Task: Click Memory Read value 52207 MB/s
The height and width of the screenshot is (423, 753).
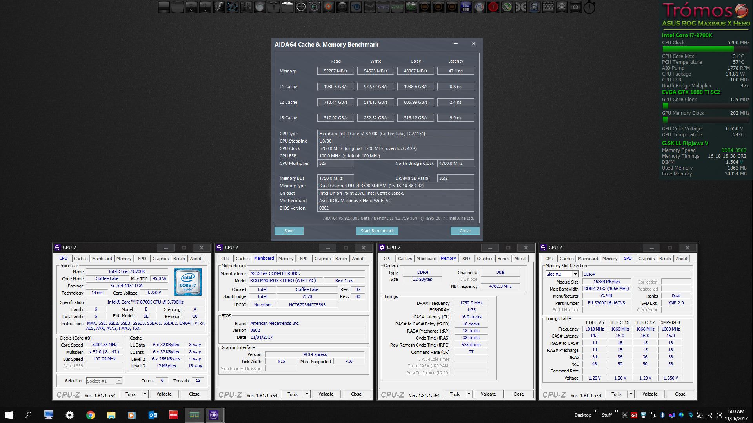Action: coord(336,71)
